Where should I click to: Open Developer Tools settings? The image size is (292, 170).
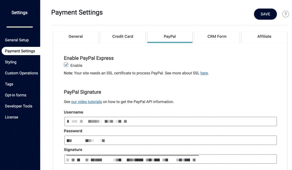[18, 106]
